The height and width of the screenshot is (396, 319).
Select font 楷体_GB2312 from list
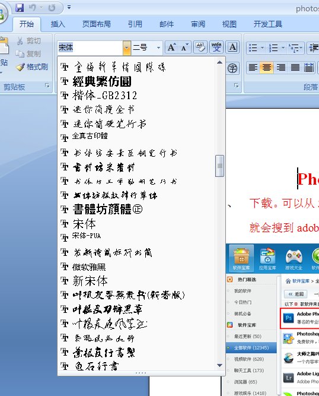(x=136, y=96)
